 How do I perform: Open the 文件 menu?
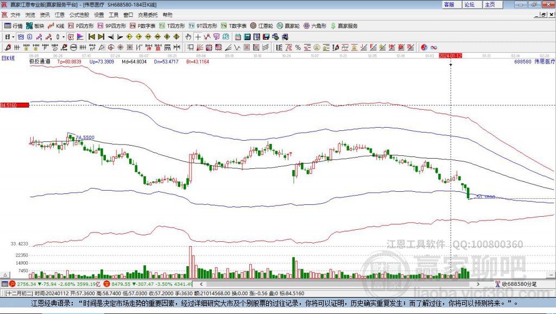(15, 15)
